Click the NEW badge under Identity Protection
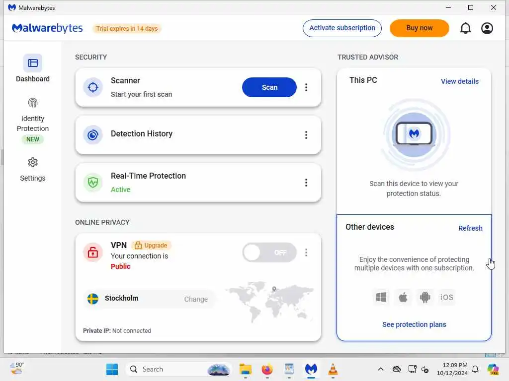The height and width of the screenshot is (381, 509). (x=33, y=139)
